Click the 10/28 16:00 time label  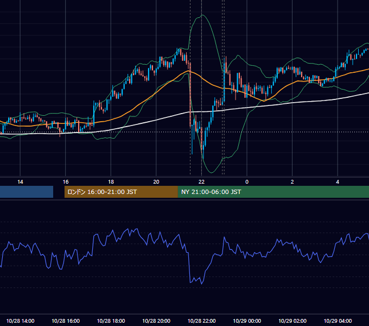(66, 321)
